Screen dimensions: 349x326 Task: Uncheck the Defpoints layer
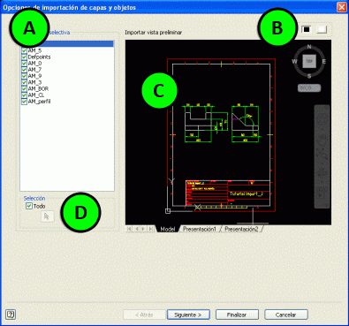tap(24, 57)
